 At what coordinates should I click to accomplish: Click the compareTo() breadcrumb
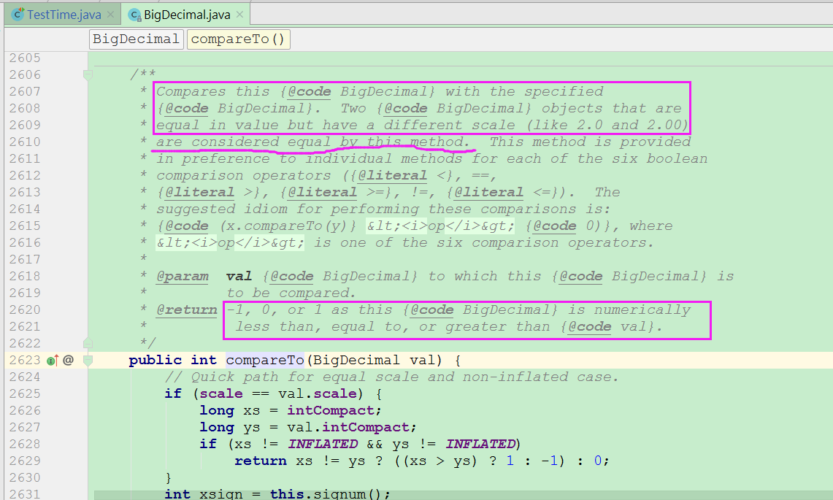tap(238, 39)
